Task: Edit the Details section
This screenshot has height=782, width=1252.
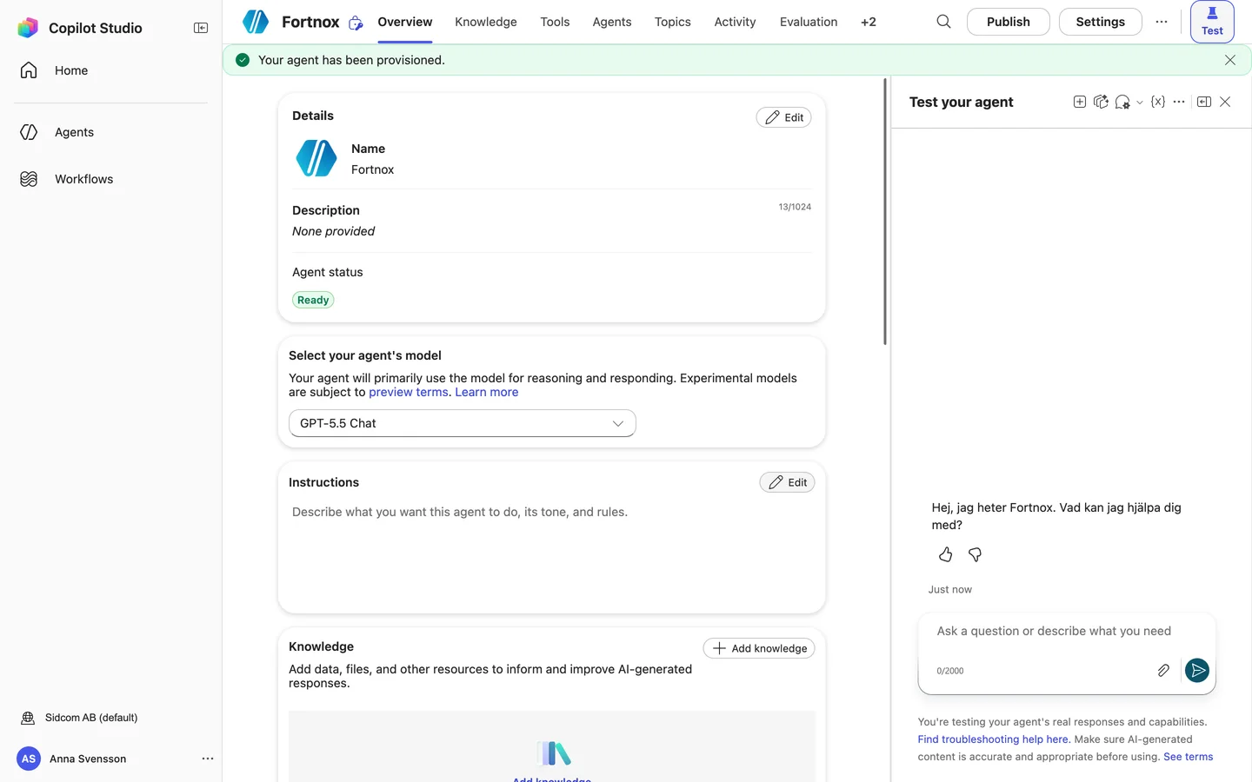Action: [784, 117]
